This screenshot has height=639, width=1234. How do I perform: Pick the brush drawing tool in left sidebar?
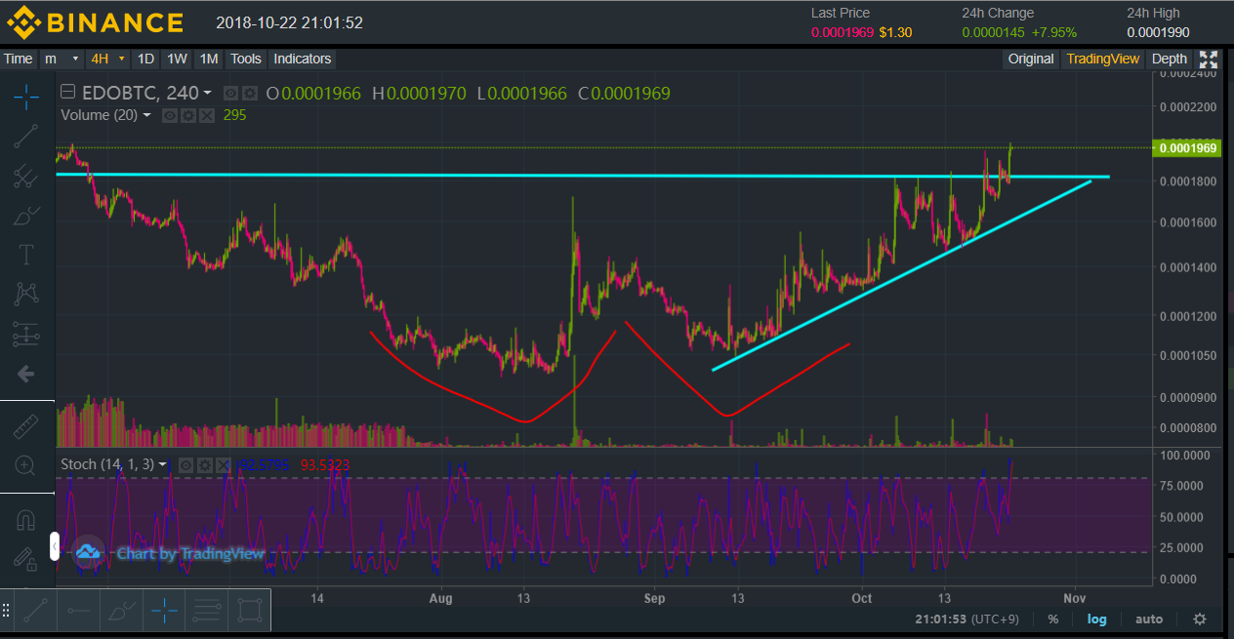pos(26,216)
